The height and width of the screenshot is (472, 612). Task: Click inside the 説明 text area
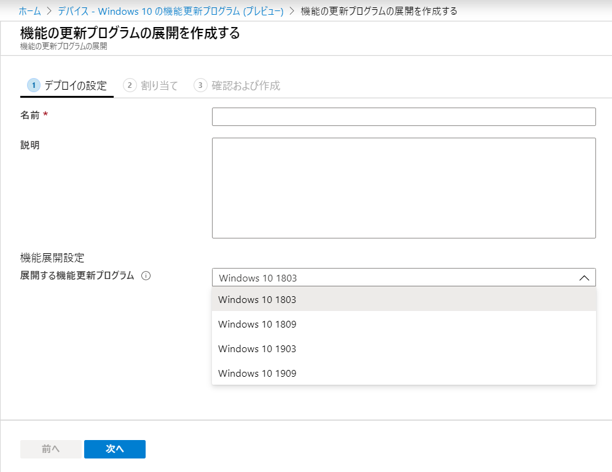point(404,188)
